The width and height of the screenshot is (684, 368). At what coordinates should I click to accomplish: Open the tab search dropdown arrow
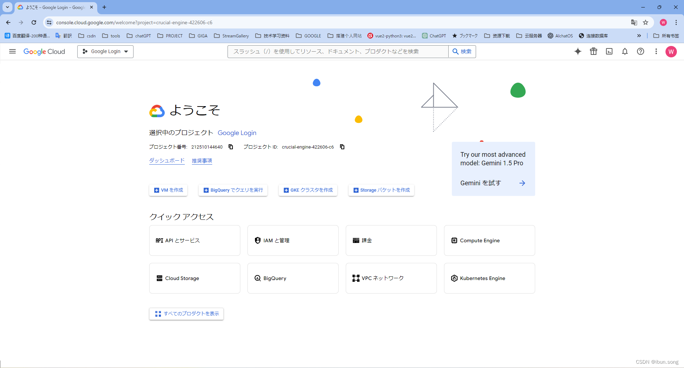7,7
